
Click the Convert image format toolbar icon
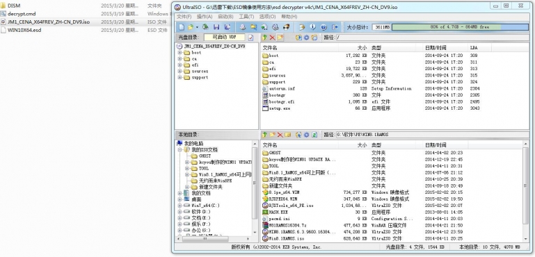(x=264, y=27)
